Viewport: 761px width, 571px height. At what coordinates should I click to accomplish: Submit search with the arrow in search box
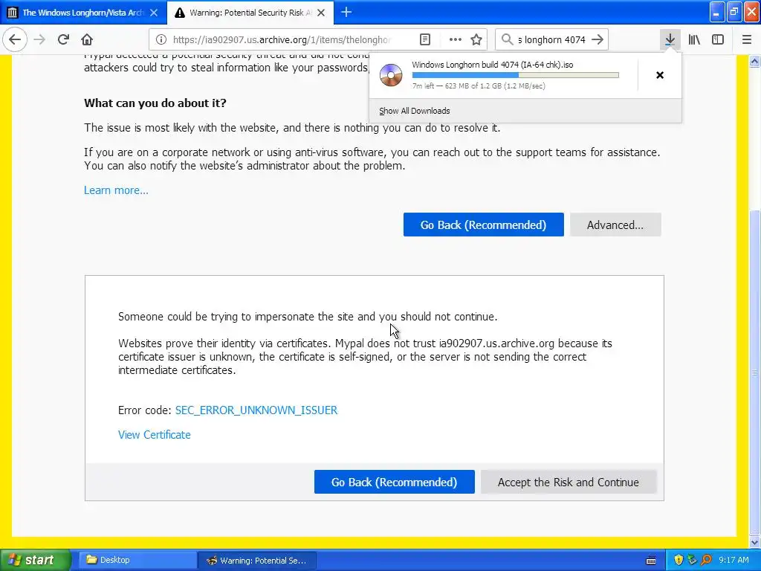pos(598,39)
